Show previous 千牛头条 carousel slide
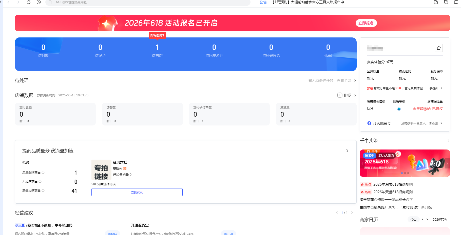The image size is (461, 235). 362,163
